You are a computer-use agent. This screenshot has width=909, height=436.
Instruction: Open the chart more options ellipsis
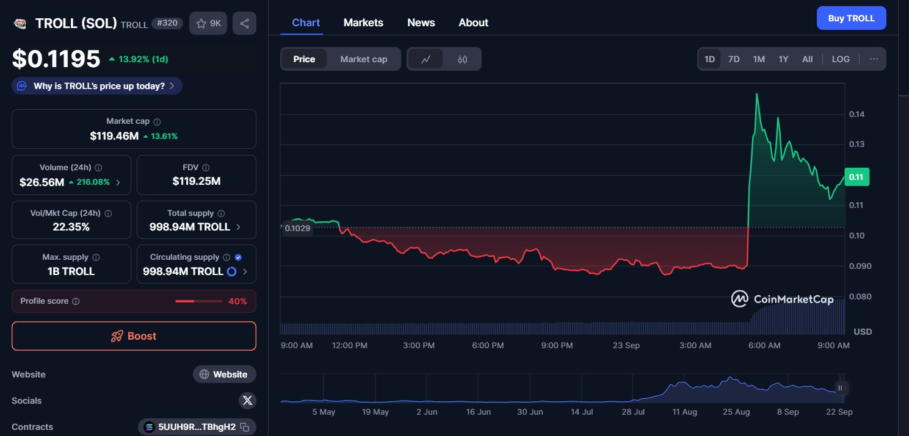coord(874,59)
